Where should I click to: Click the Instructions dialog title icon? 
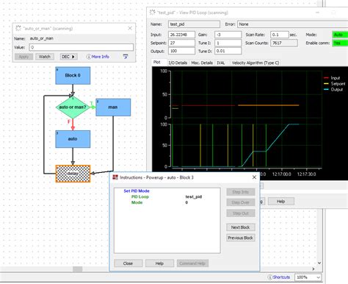coord(115,177)
